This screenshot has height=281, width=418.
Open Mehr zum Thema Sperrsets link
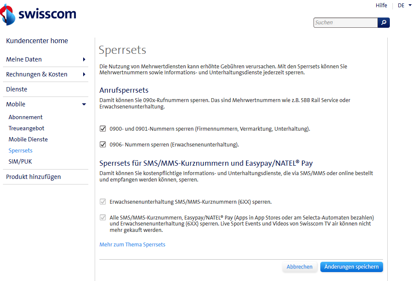coord(132,245)
